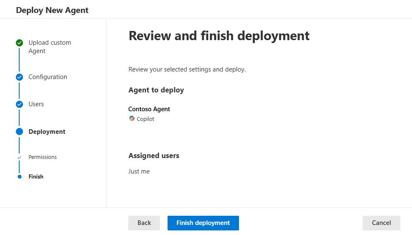Click the Contoso Agent name
Viewport: 412px width, 235px height.
pos(149,109)
